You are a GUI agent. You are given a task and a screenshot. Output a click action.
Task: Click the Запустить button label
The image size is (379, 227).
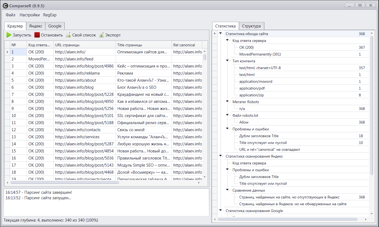point(22,35)
